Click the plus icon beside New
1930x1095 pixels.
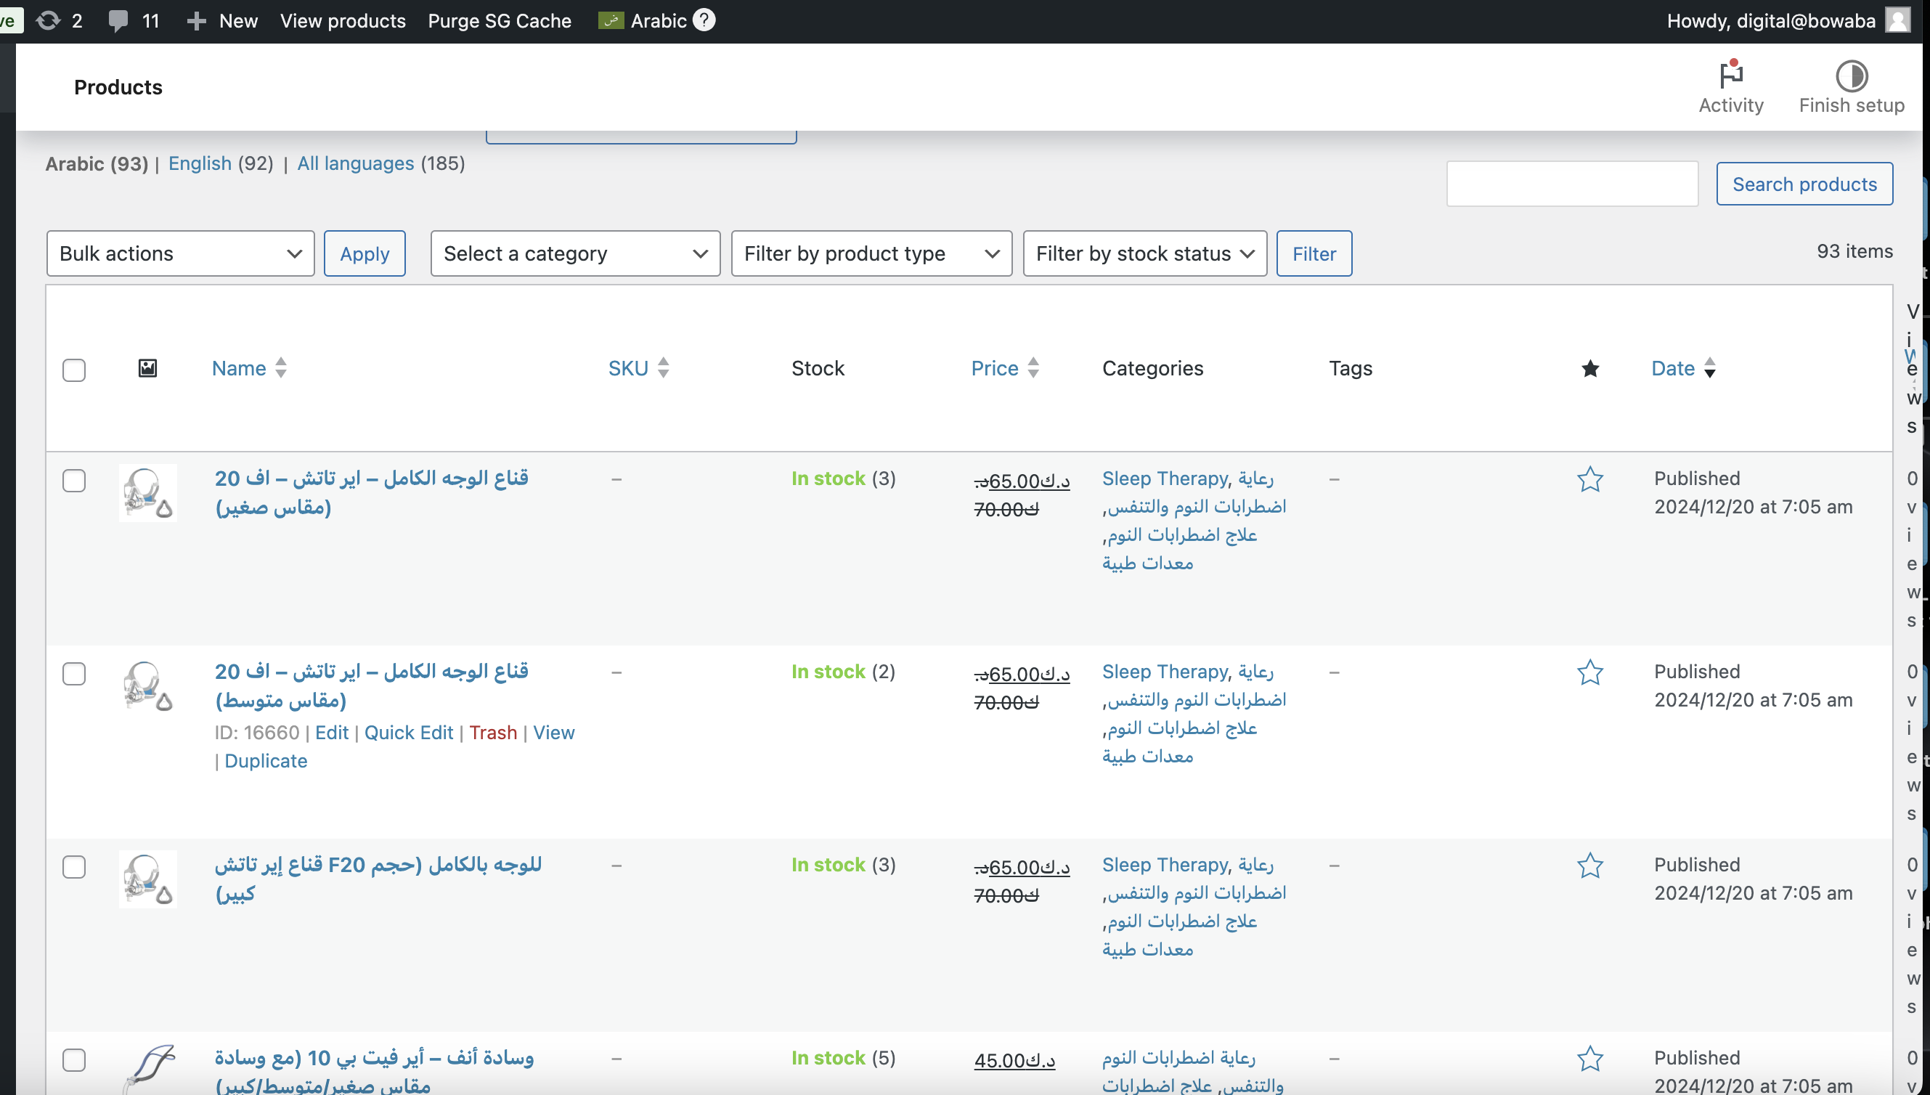click(196, 21)
